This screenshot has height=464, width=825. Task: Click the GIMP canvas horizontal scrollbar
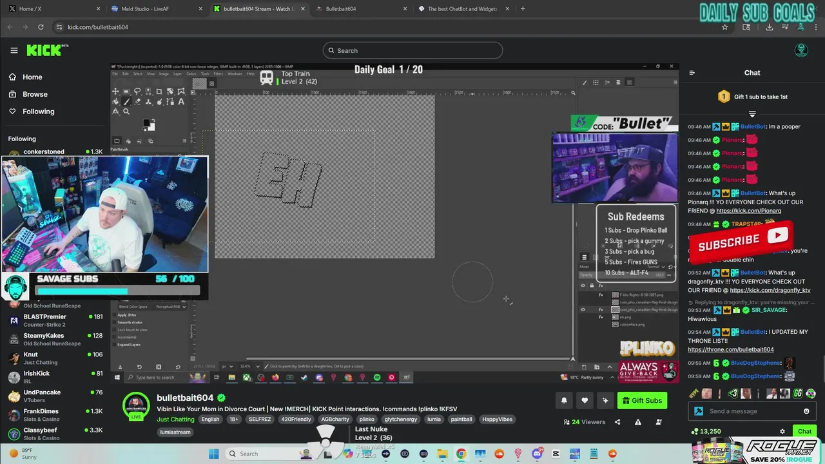[410, 359]
